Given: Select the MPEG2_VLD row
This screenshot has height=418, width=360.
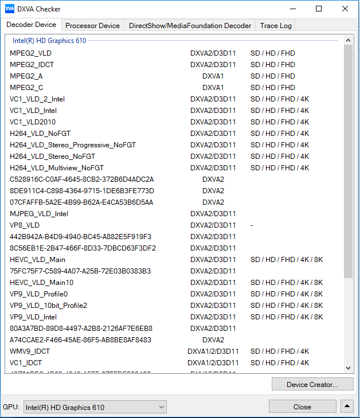Looking at the screenshot, I should tap(174, 53).
